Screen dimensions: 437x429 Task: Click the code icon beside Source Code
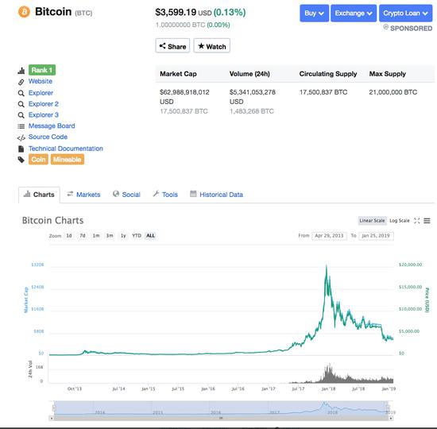21,137
